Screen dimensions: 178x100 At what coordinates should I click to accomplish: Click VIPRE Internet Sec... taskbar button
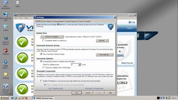[43, 98]
